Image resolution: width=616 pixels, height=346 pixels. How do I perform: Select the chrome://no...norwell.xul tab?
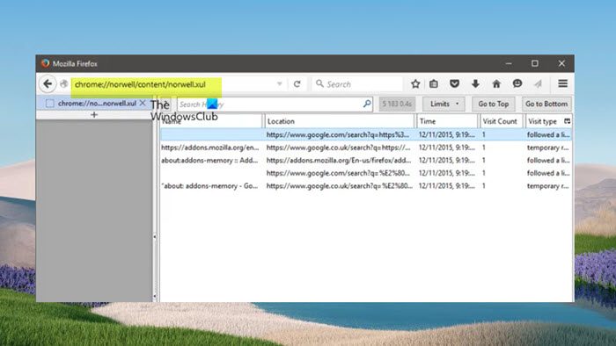point(95,104)
